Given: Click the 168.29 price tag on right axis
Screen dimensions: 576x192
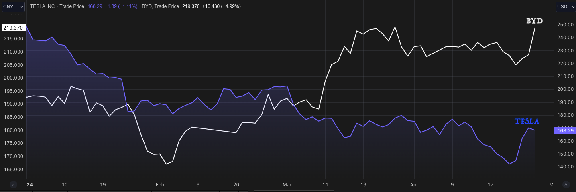Looking at the screenshot, I should [x=564, y=130].
